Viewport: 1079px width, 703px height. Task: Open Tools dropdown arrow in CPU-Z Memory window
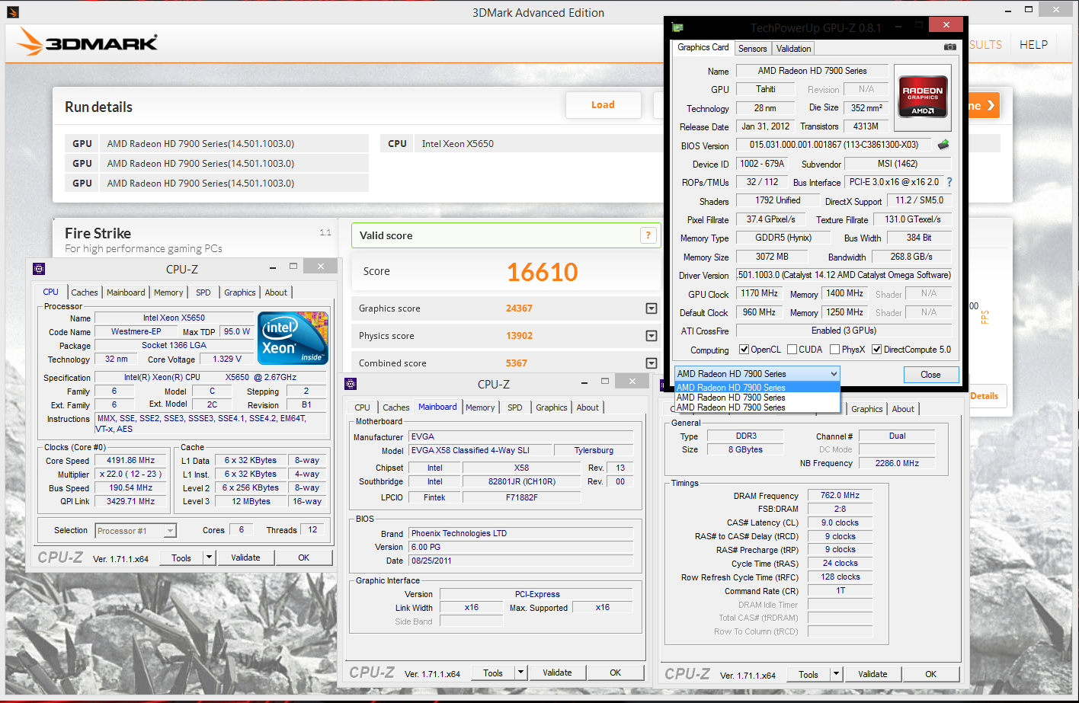836,674
